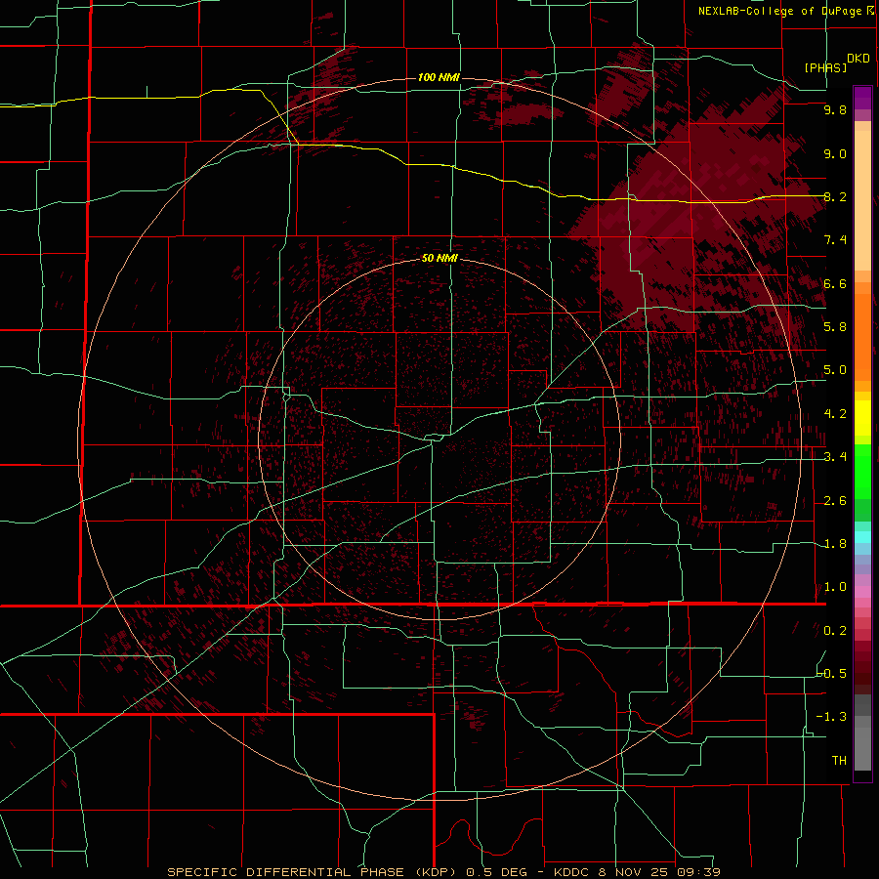
Task: Click the 100 NMI range ring label
Action: pyautogui.click(x=439, y=77)
